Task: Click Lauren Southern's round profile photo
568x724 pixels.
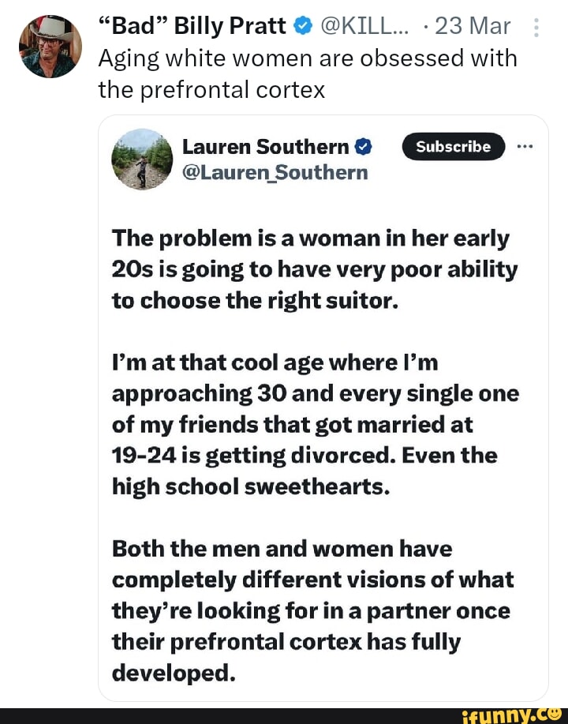Action: pyautogui.click(x=143, y=159)
